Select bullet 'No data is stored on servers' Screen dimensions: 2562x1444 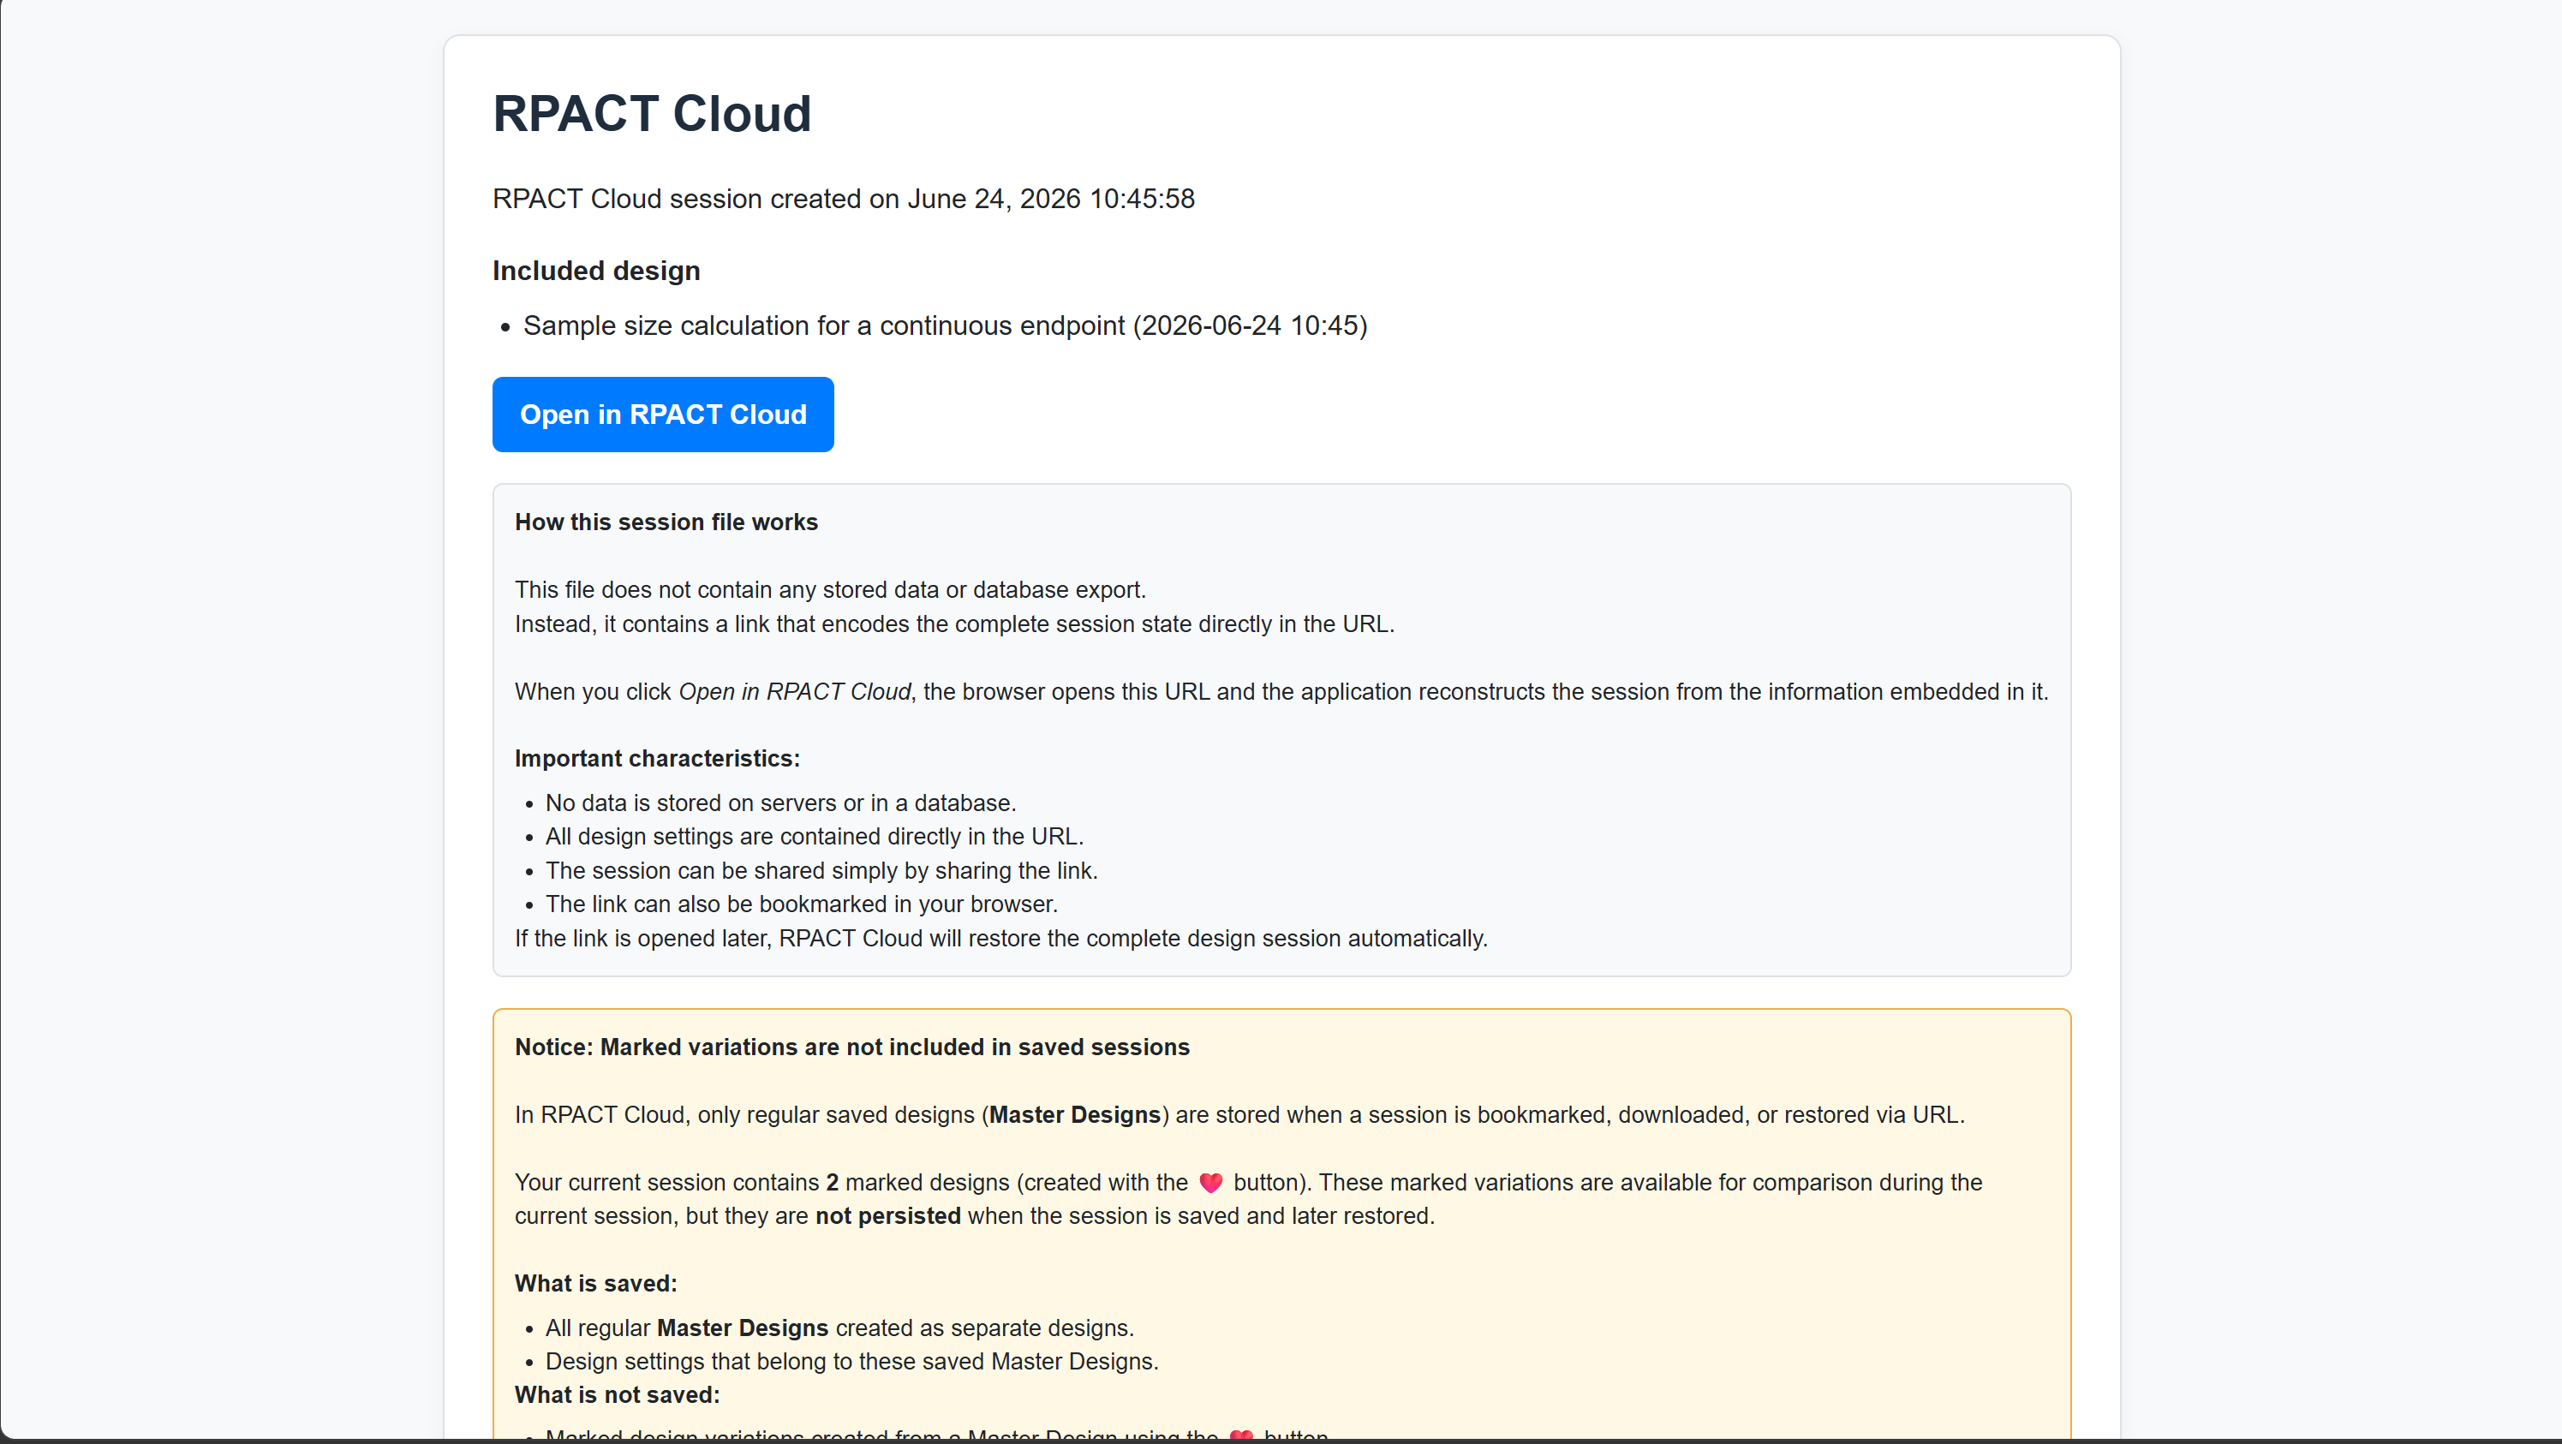(779, 803)
